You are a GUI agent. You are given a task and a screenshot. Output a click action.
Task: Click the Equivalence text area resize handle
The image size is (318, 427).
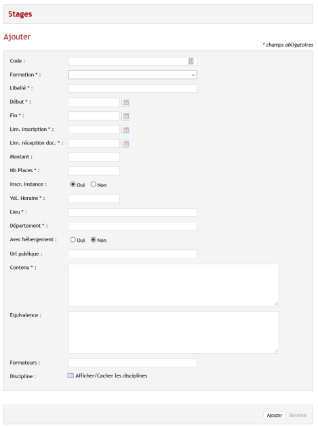tap(277, 351)
